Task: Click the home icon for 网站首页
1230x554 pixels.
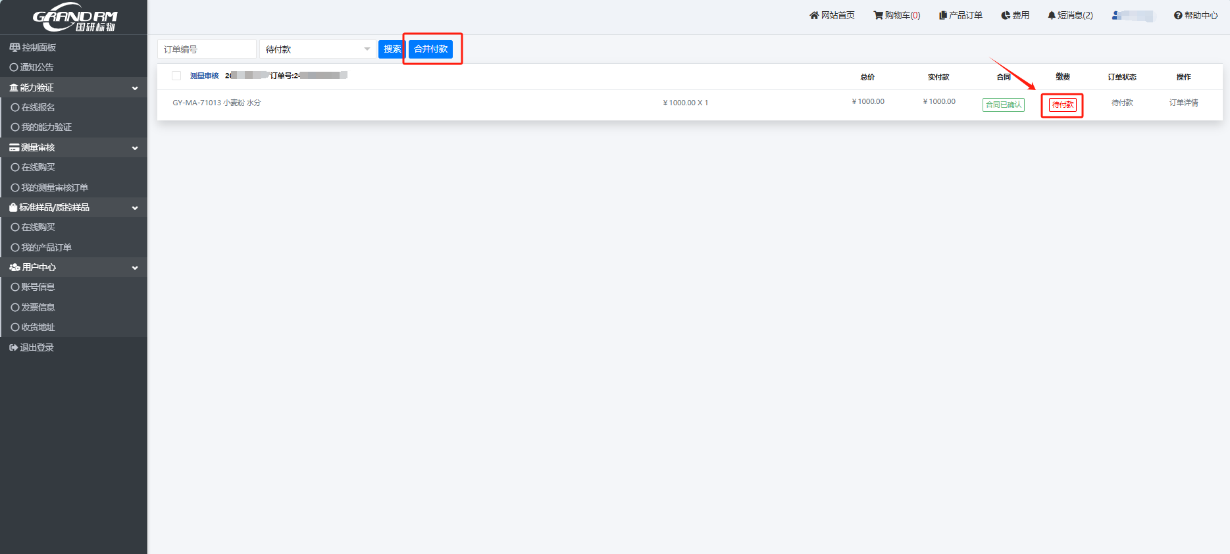Action: point(814,15)
